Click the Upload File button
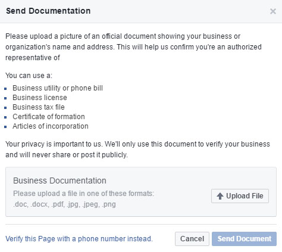The height and width of the screenshot is (252, 282). [x=240, y=196]
